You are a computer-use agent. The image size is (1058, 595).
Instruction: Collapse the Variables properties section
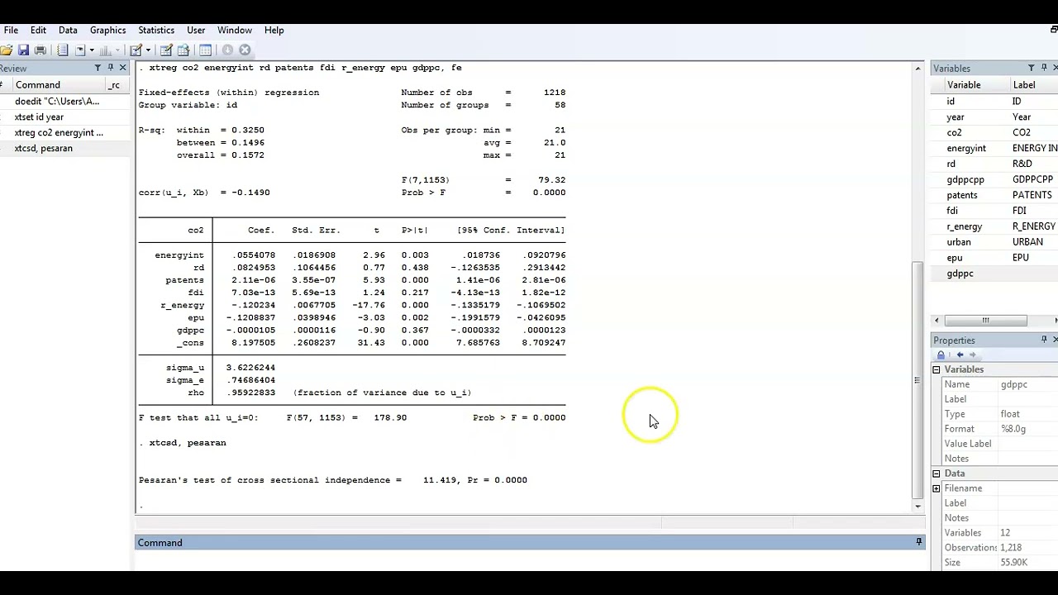point(936,369)
